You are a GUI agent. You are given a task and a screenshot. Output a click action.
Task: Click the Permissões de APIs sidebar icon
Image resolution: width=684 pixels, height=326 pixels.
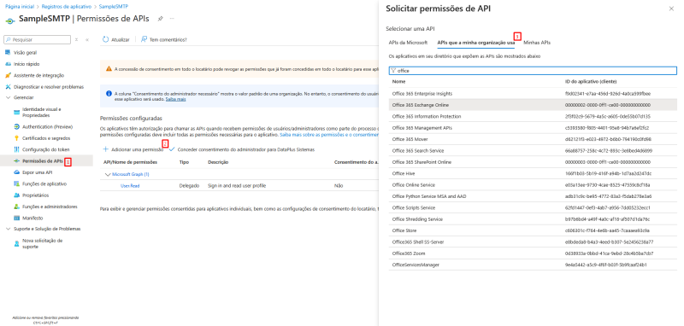[x=16, y=160]
